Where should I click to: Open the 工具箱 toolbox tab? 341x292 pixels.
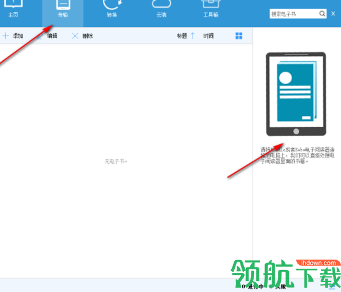coord(211,10)
